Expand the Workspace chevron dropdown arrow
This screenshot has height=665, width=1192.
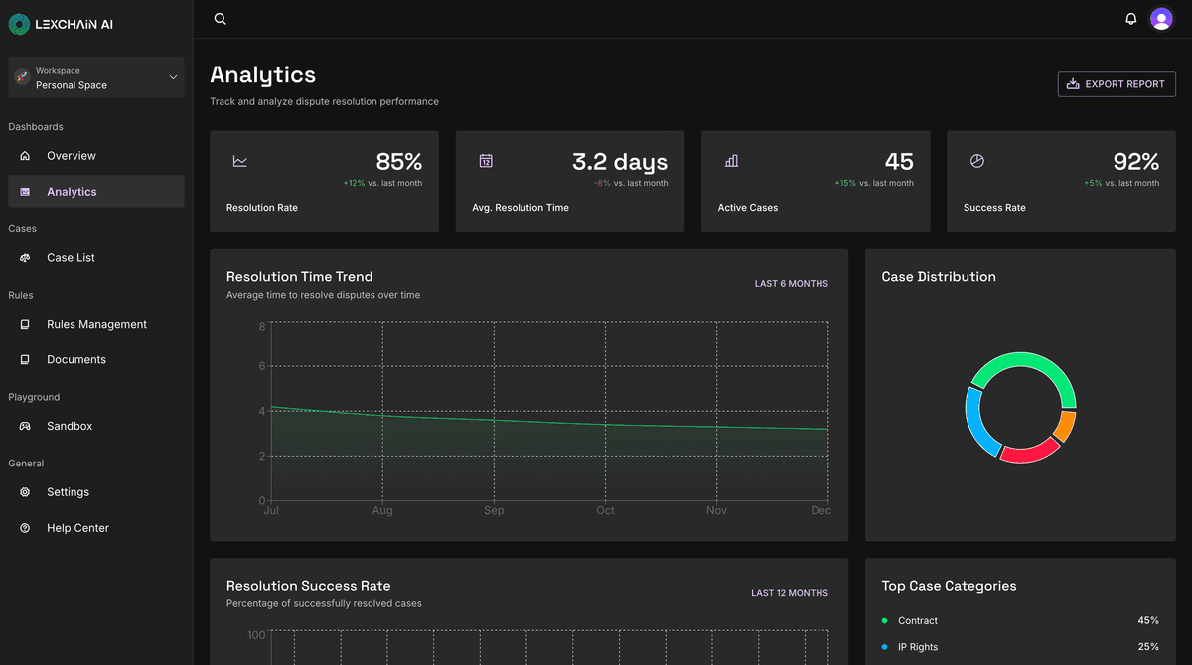(x=173, y=77)
